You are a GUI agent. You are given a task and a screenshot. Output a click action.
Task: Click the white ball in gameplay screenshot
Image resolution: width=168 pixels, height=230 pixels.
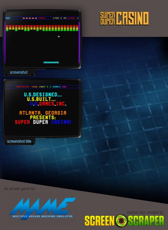pyautogui.click(x=59, y=37)
